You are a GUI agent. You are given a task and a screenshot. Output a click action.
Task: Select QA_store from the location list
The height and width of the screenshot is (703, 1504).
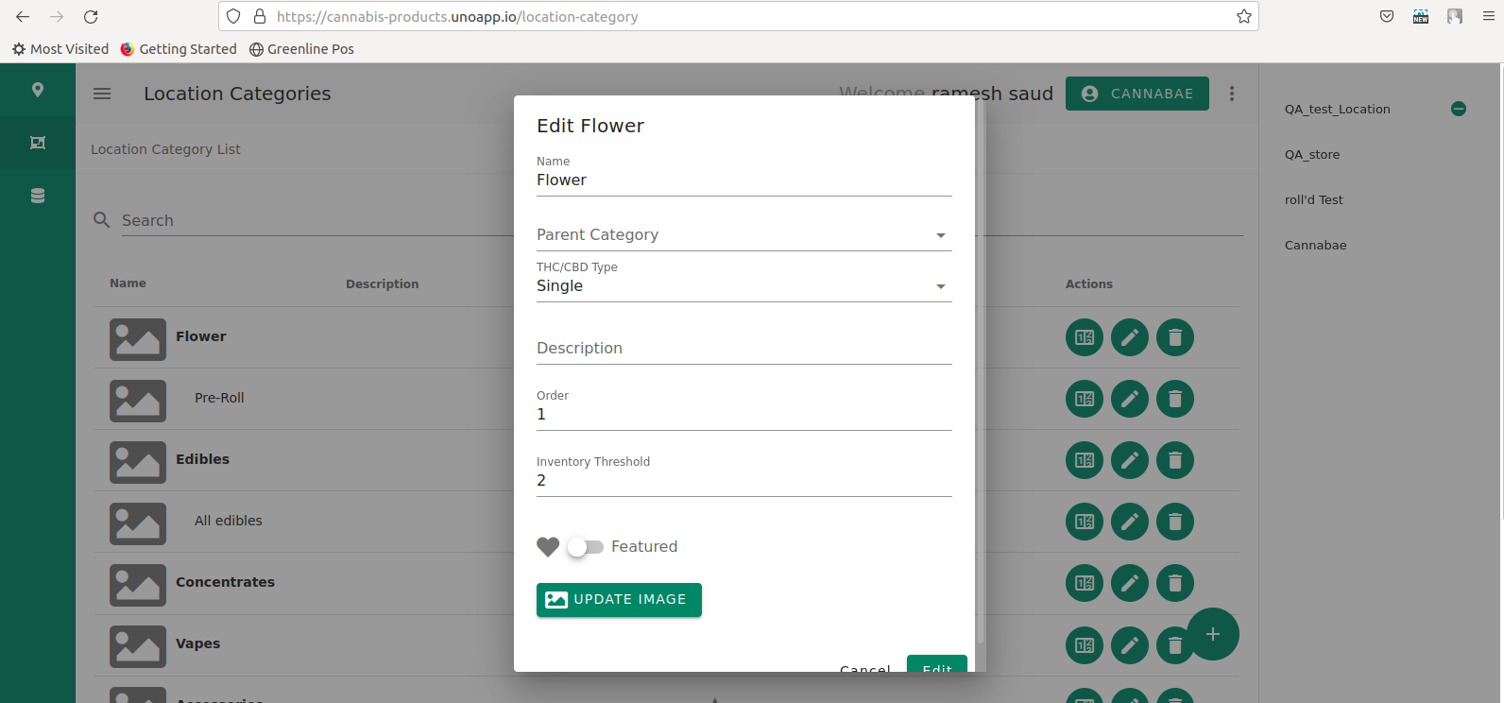click(1311, 155)
